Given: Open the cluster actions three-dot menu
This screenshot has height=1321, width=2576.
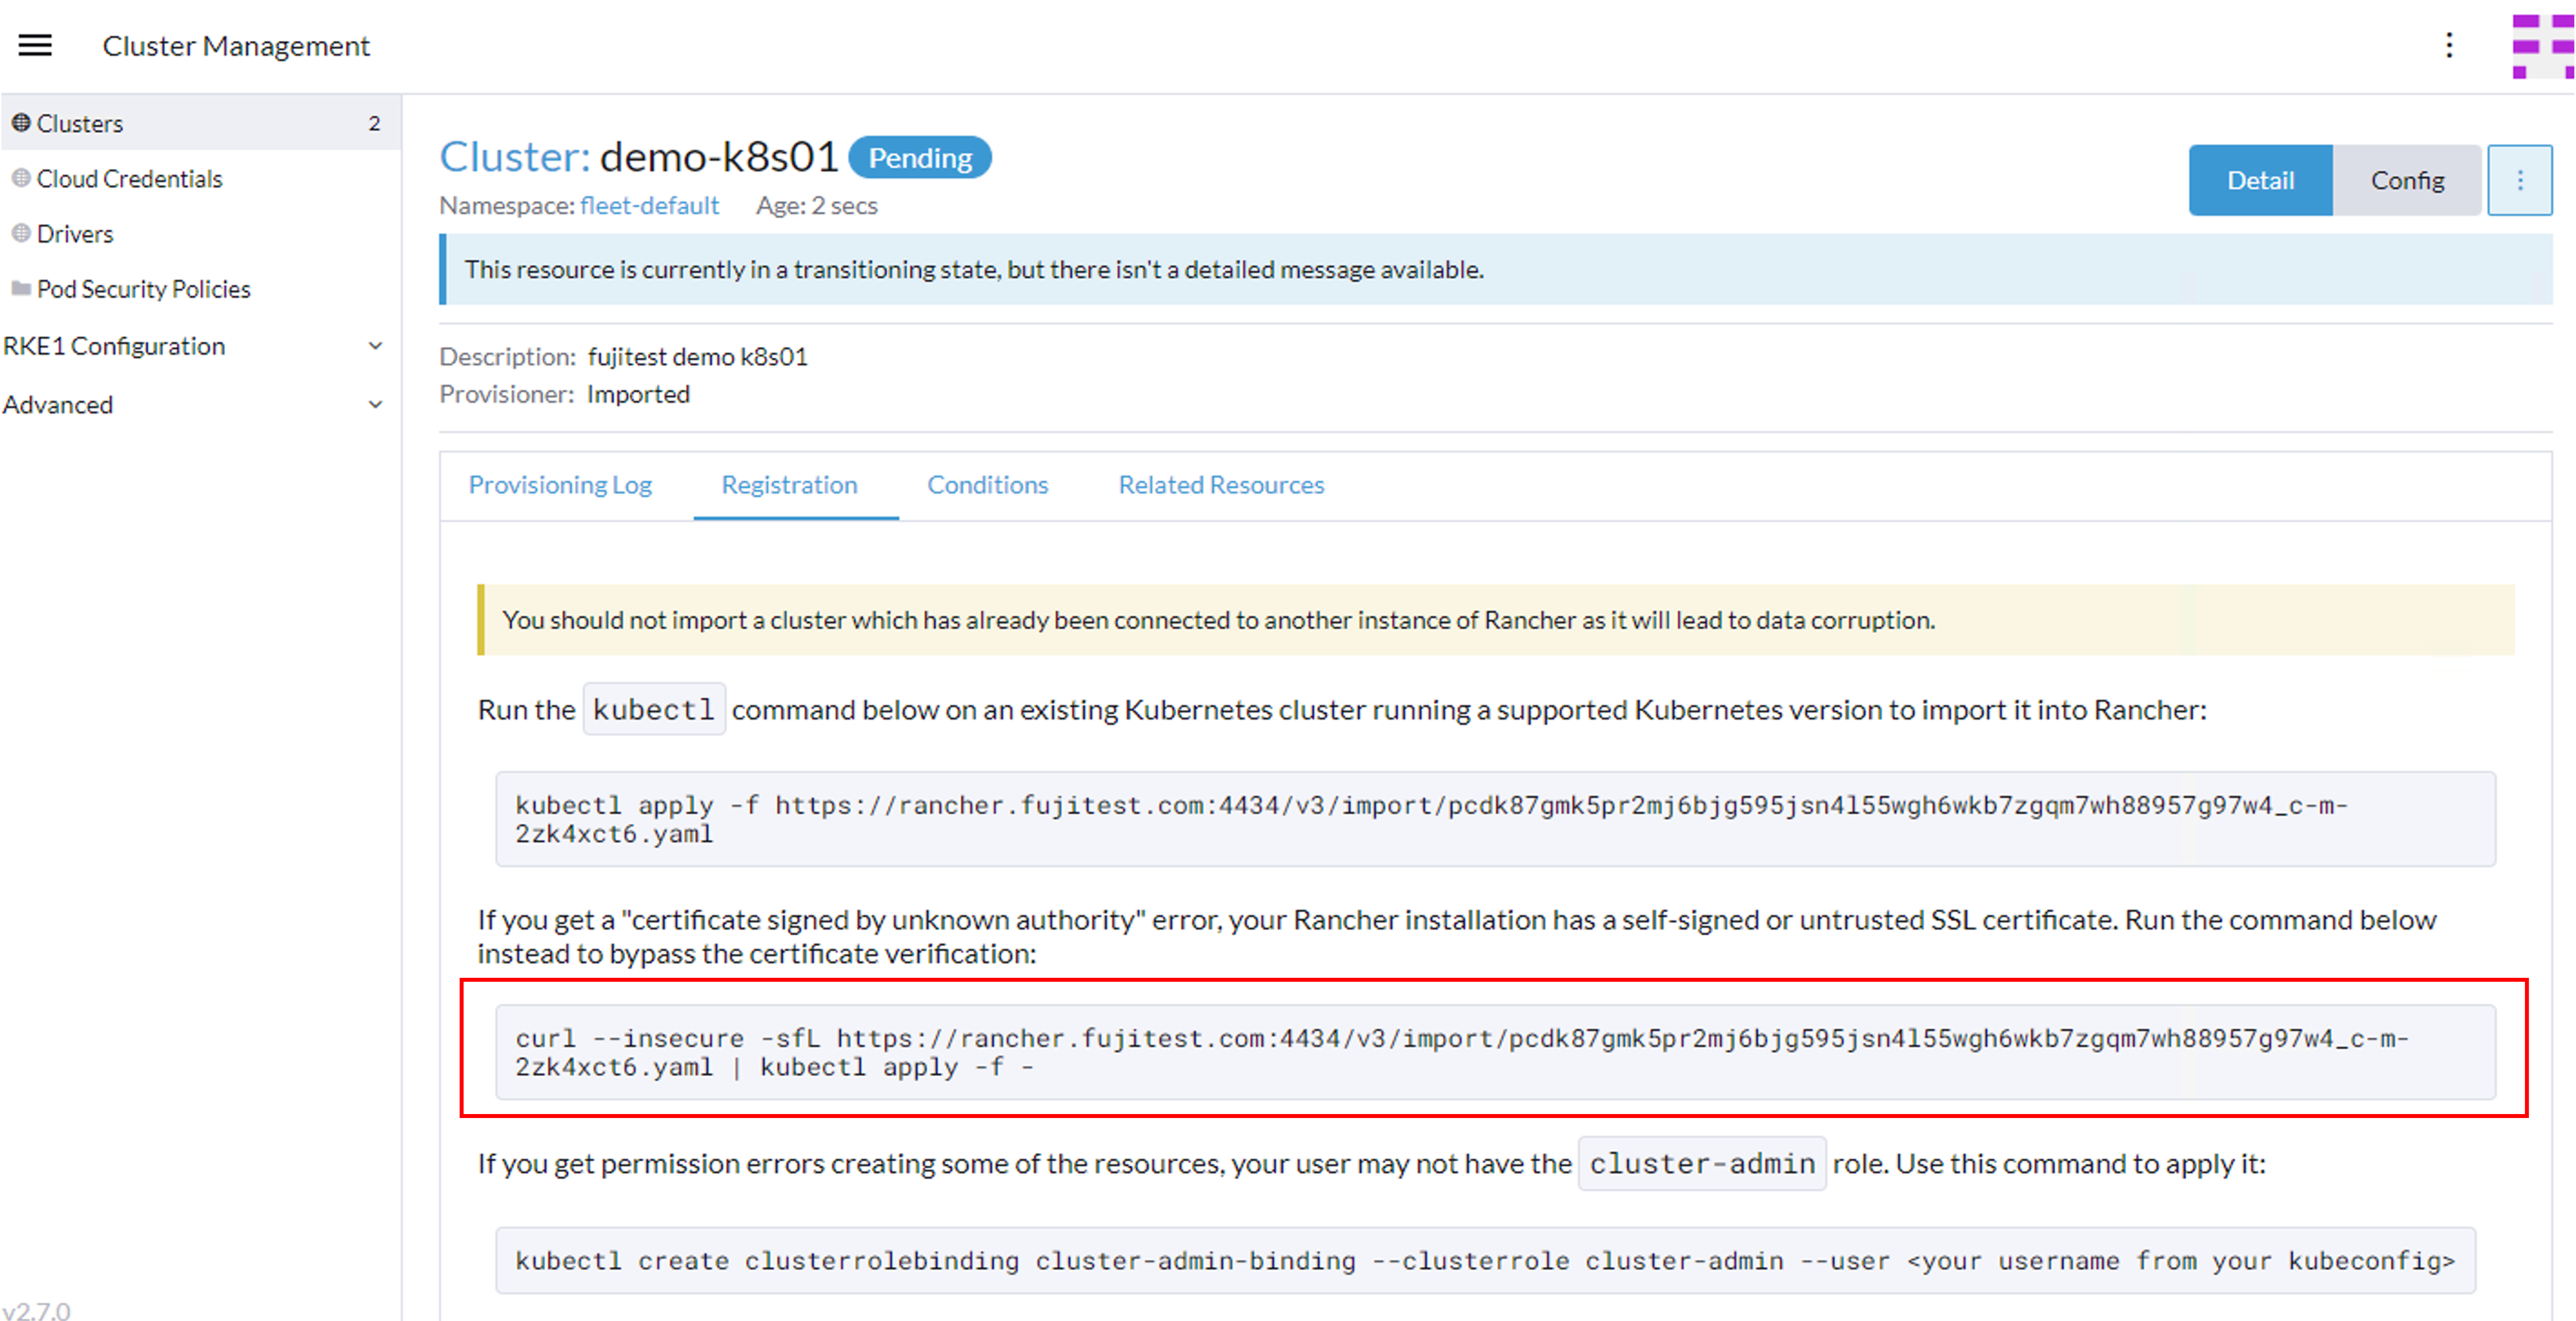Looking at the screenshot, I should 2520,180.
